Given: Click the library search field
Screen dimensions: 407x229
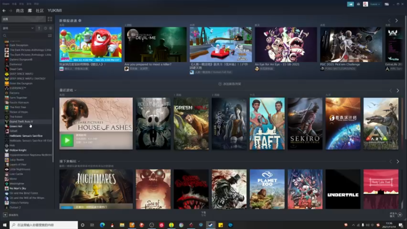Looking at the screenshot, I should (24, 36).
